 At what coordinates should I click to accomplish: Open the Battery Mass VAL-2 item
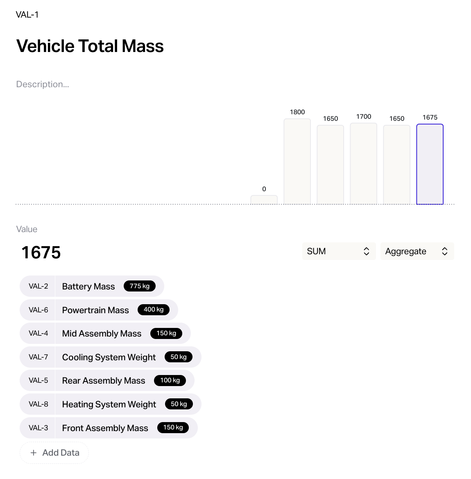92,286
